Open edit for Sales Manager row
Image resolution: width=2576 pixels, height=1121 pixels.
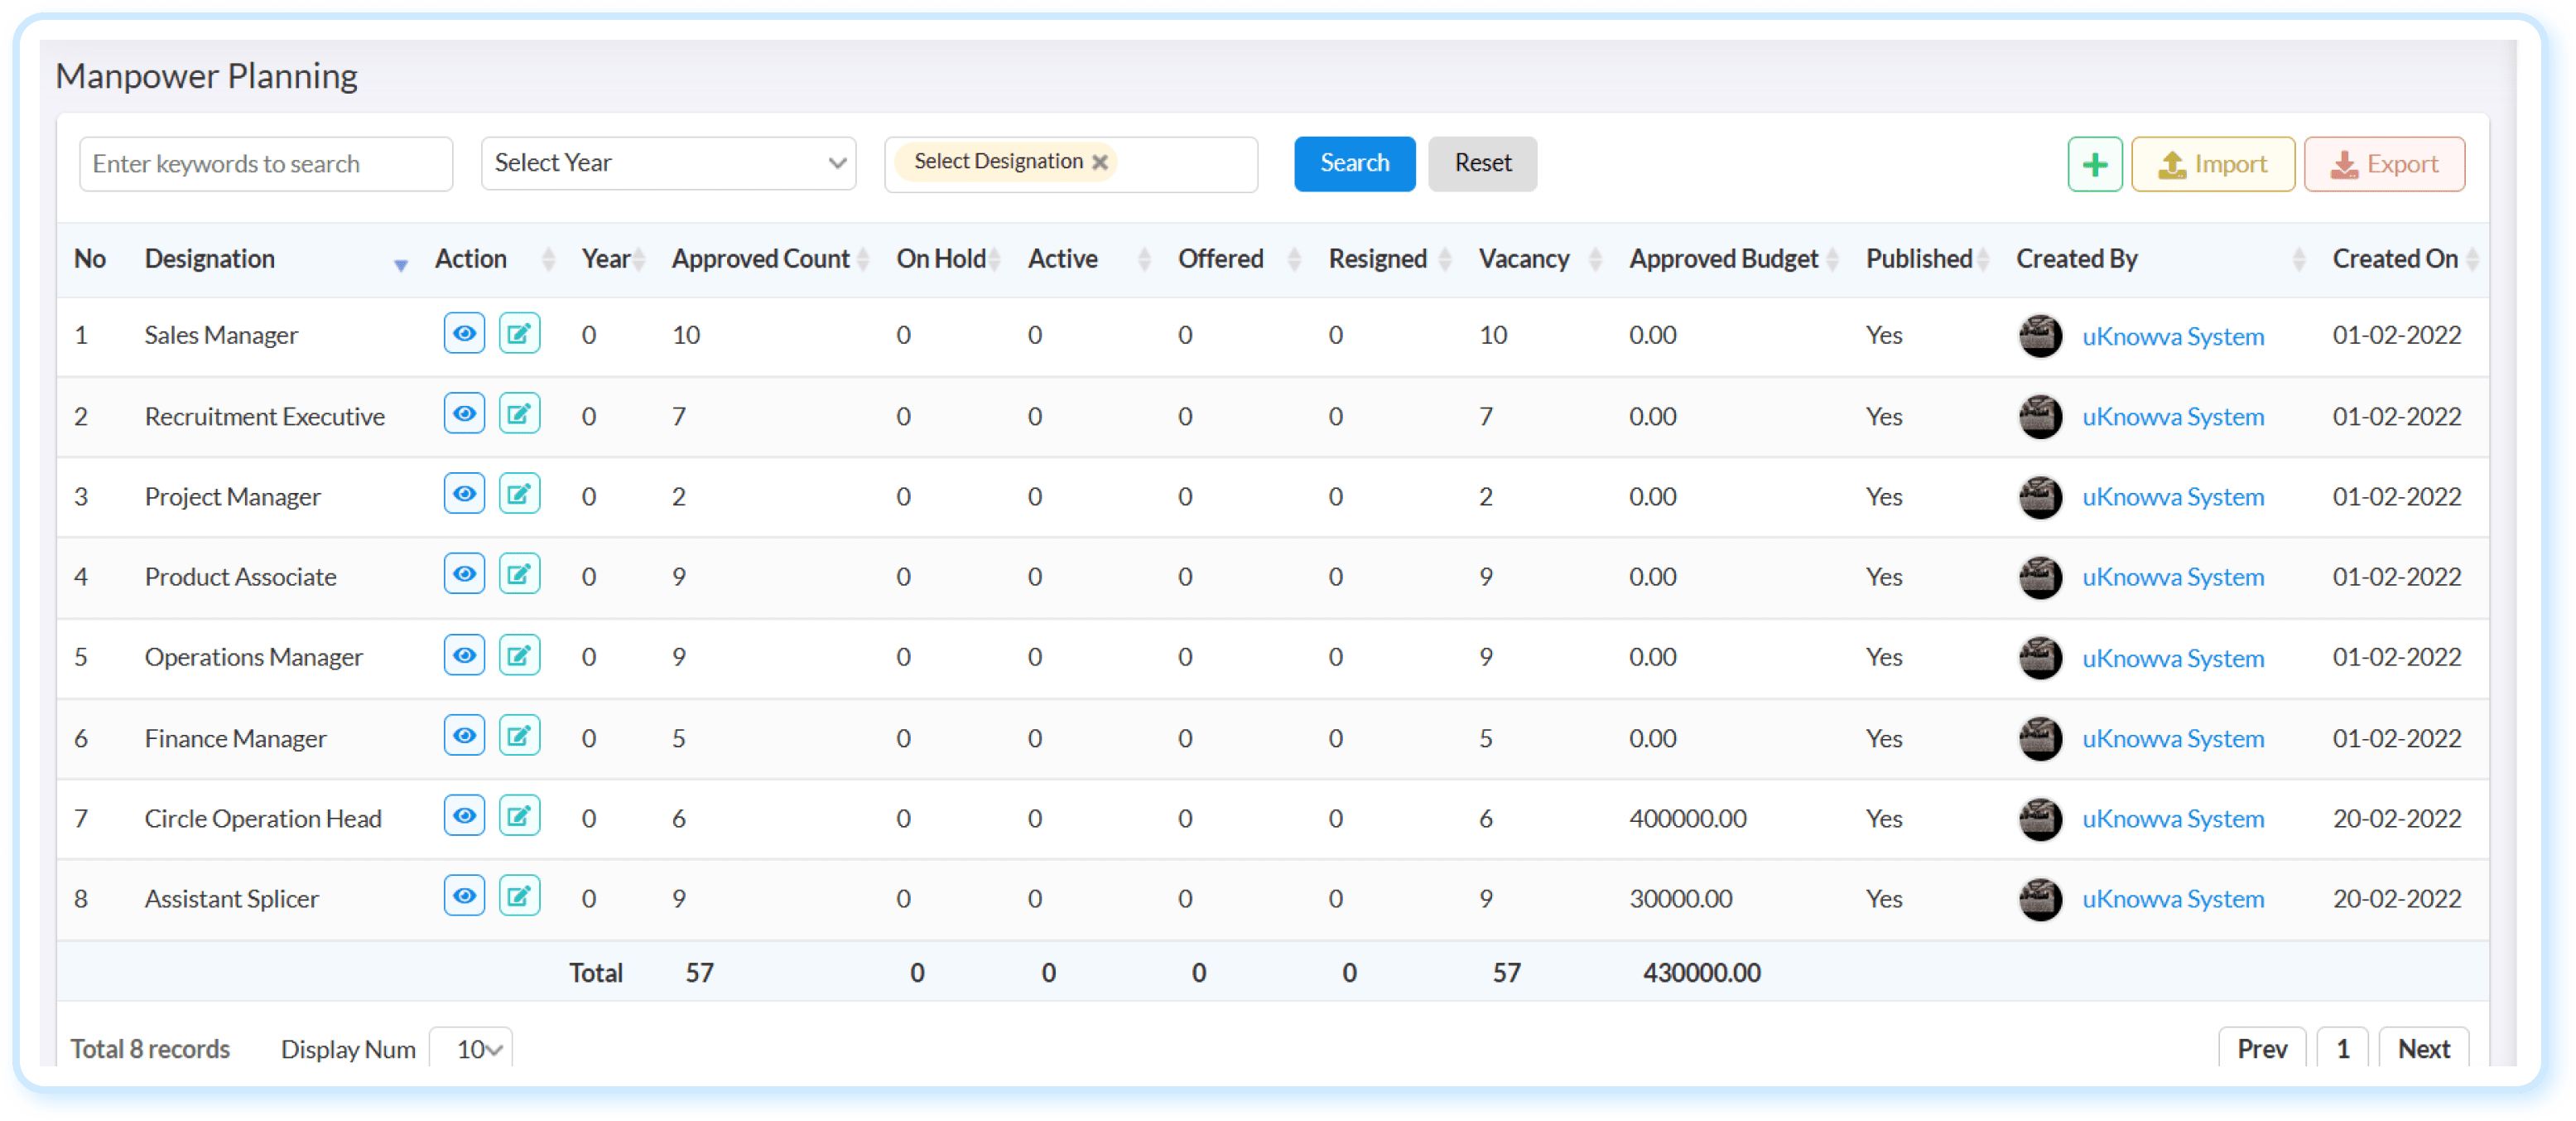pos(519,333)
